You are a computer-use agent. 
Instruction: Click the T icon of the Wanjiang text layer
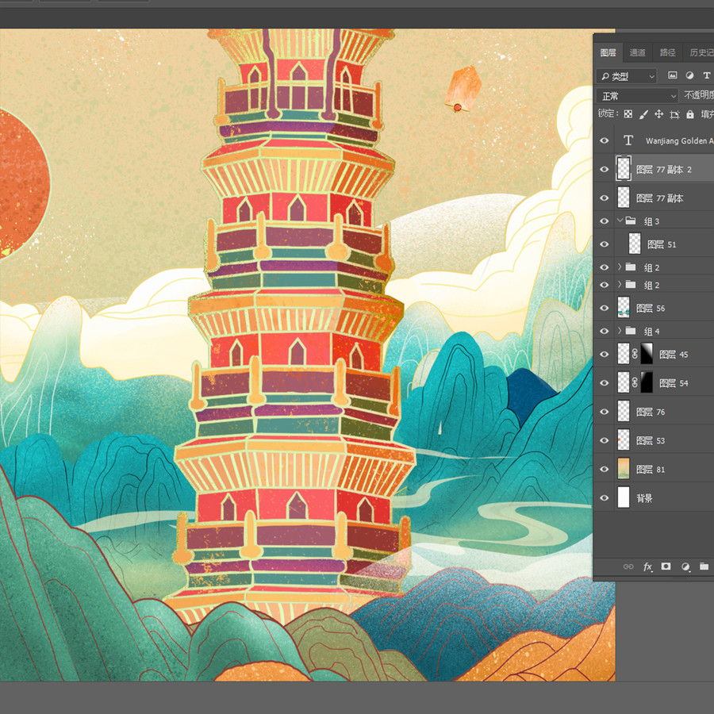pos(628,140)
